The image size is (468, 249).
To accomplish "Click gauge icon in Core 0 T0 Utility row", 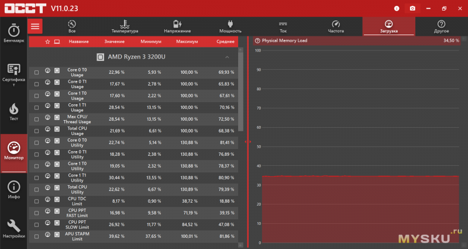I will [x=47, y=141].
